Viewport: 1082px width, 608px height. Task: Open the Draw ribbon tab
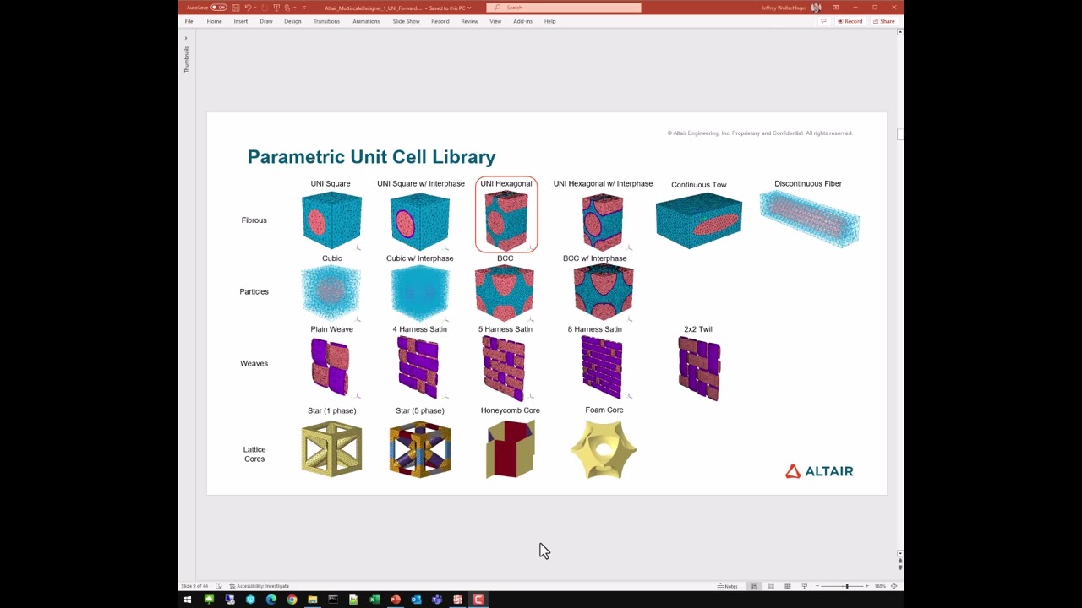266,21
